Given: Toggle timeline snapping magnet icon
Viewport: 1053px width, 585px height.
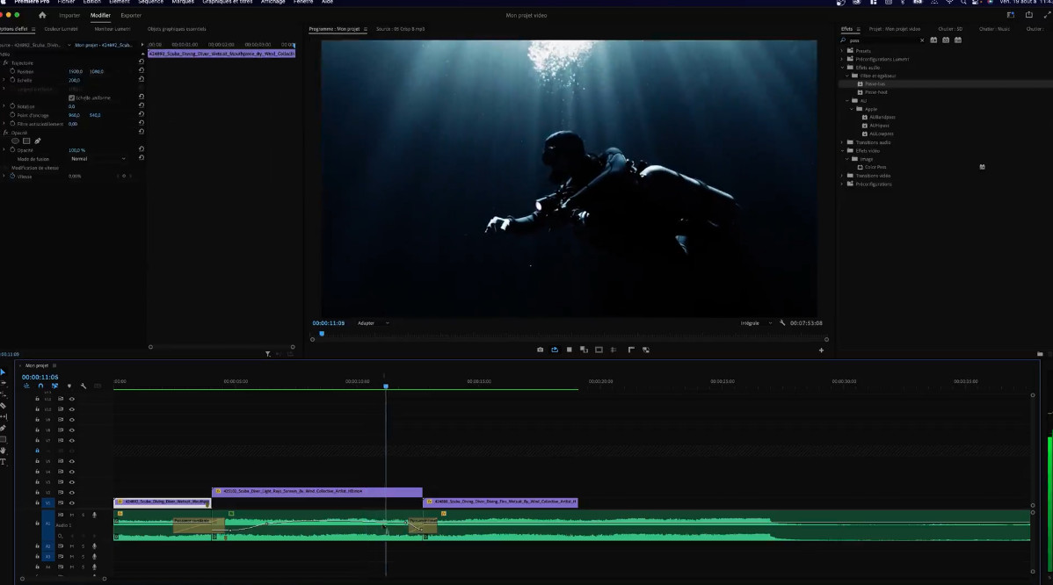Looking at the screenshot, I should [x=40, y=386].
